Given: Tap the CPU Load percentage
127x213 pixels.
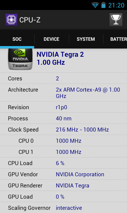Looking at the screenshot, I should 60,163.
